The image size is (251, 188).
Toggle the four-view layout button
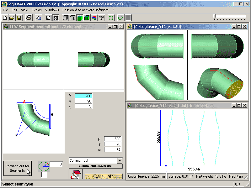tap(56, 18)
